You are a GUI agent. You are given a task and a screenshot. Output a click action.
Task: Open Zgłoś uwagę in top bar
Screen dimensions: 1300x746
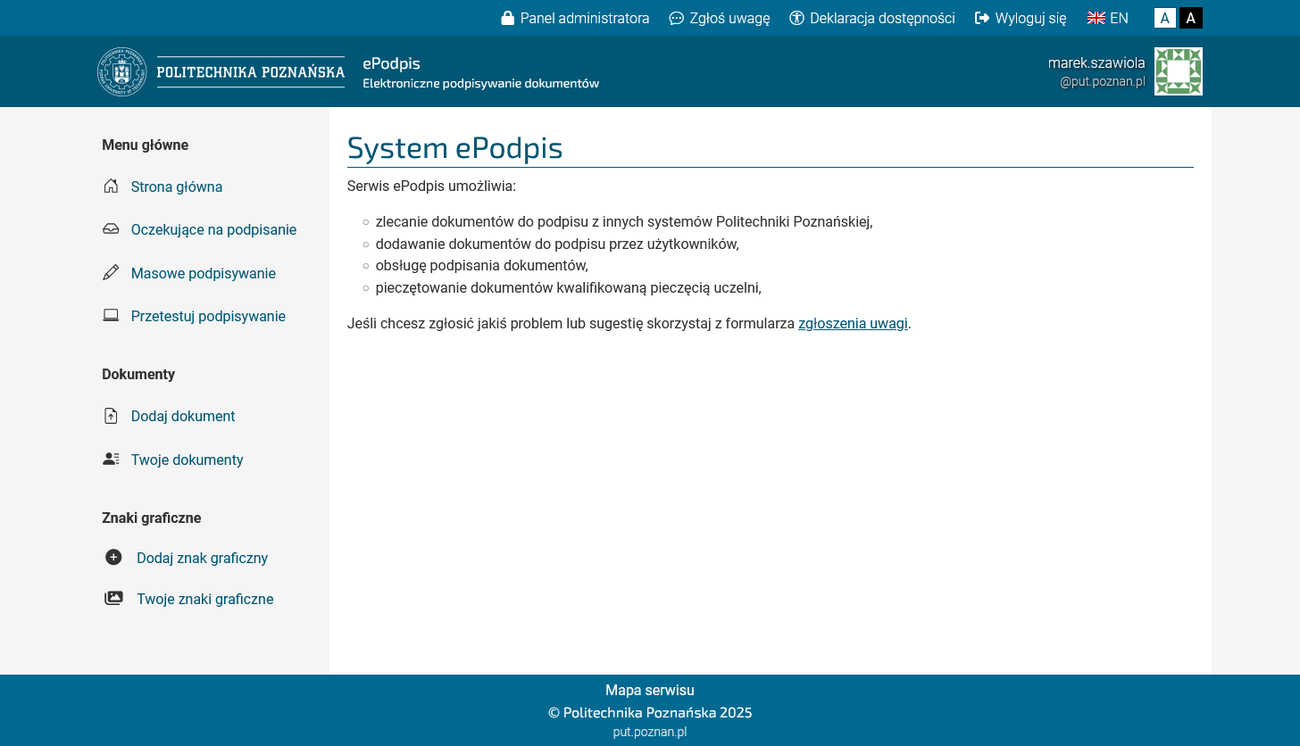click(720, 18)
